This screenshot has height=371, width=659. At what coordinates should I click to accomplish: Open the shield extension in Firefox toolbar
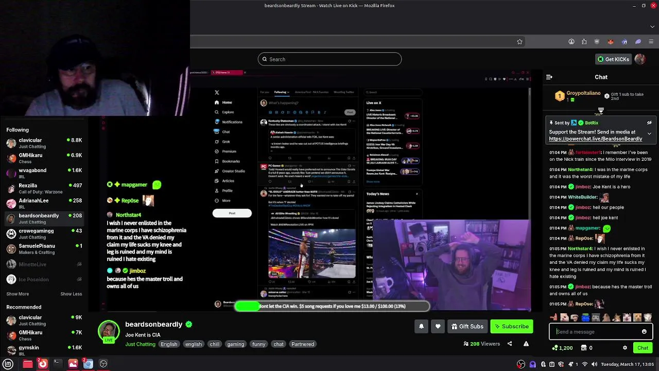tap(597, 42)
